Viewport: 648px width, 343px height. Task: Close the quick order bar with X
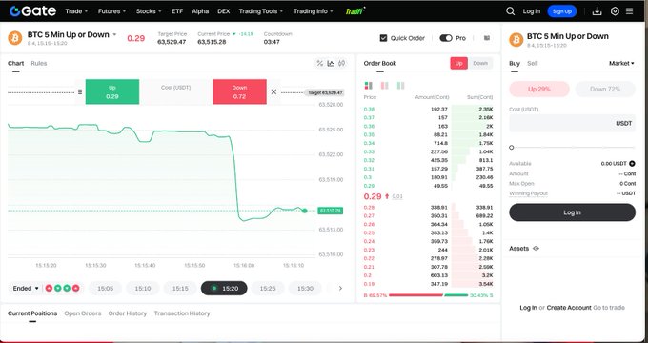273,91
